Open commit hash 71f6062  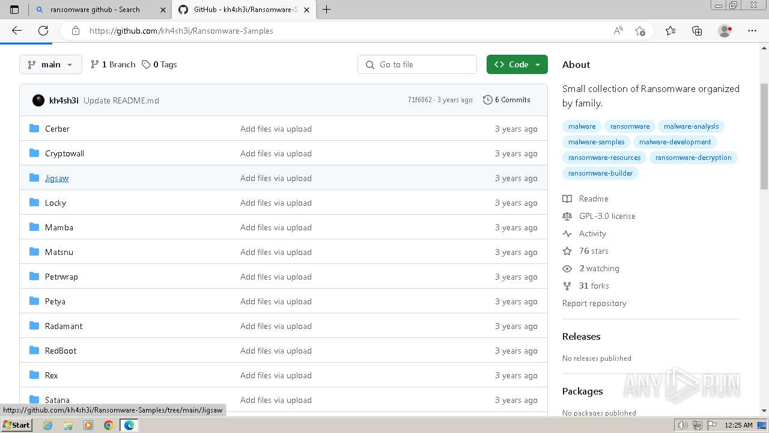pos(420,100)
